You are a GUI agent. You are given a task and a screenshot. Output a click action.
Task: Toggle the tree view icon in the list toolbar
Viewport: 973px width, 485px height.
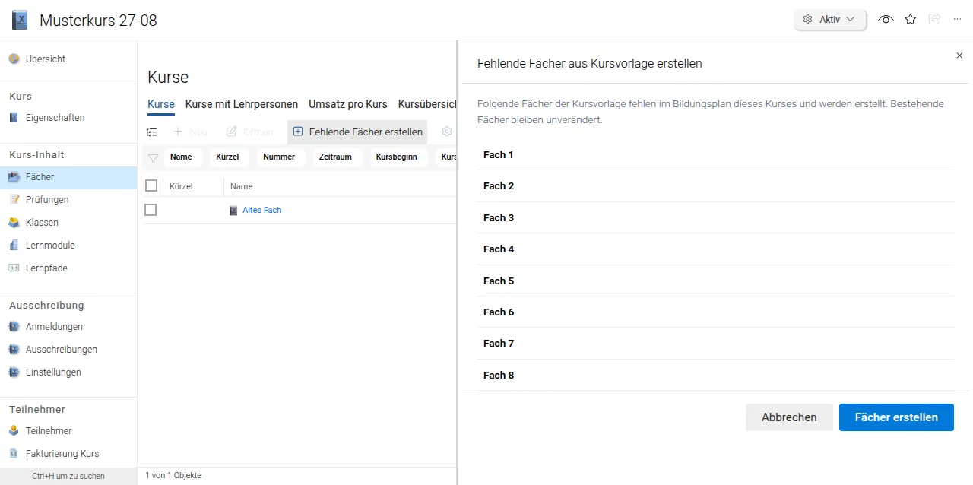click(x=152, y=132)
